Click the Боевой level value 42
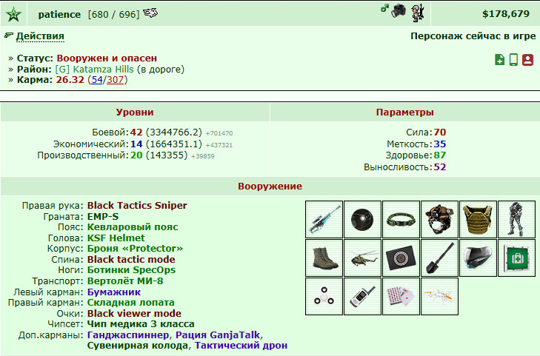The height and width of the screenshot is (356, 540). click(136, 132)
